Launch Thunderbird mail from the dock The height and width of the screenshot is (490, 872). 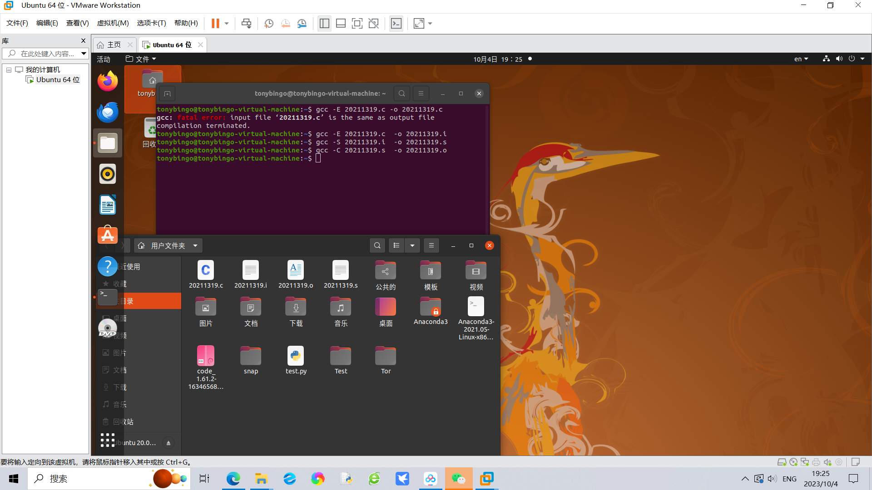click(108, 112)
